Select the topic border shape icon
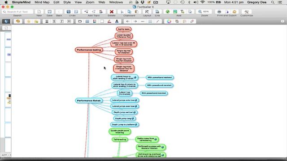Screen dimensions: 287x161 tap(80, 21)
